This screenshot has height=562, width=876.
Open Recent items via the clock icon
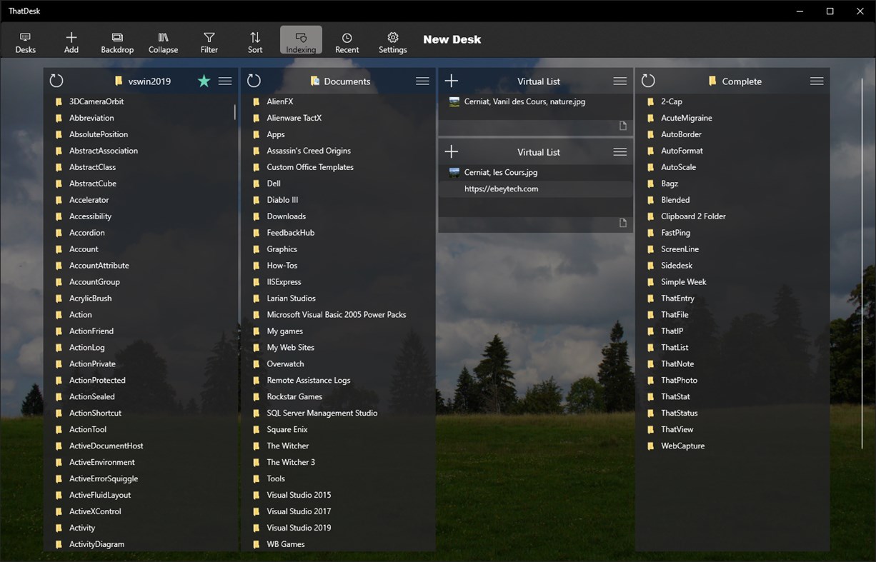click(x=347, y=41)
